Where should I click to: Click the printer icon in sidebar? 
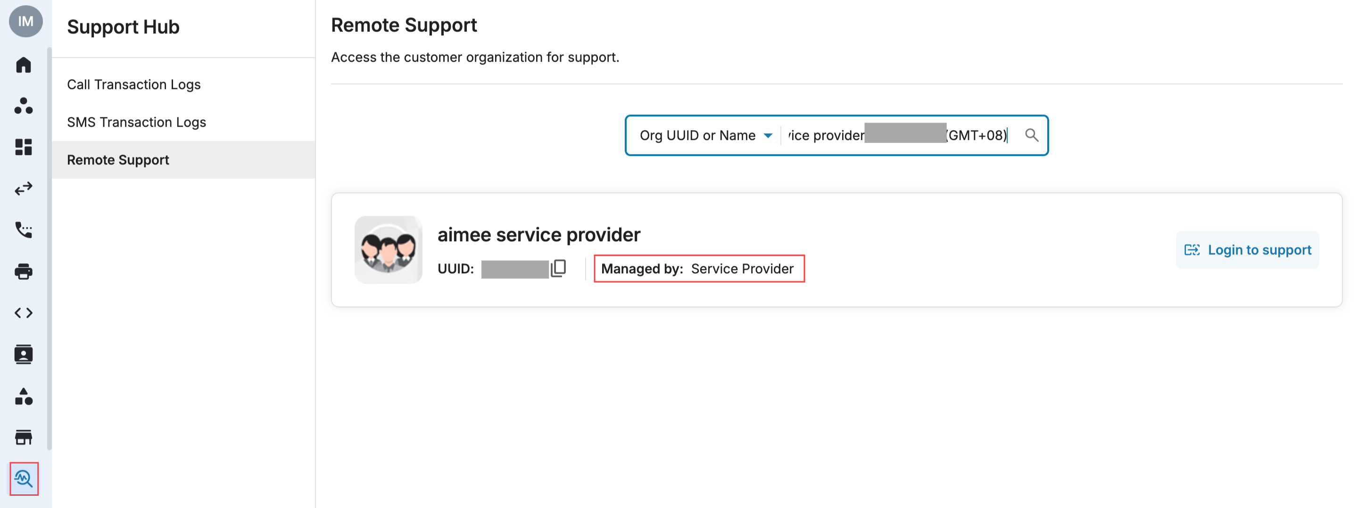[x=24, y=271]
